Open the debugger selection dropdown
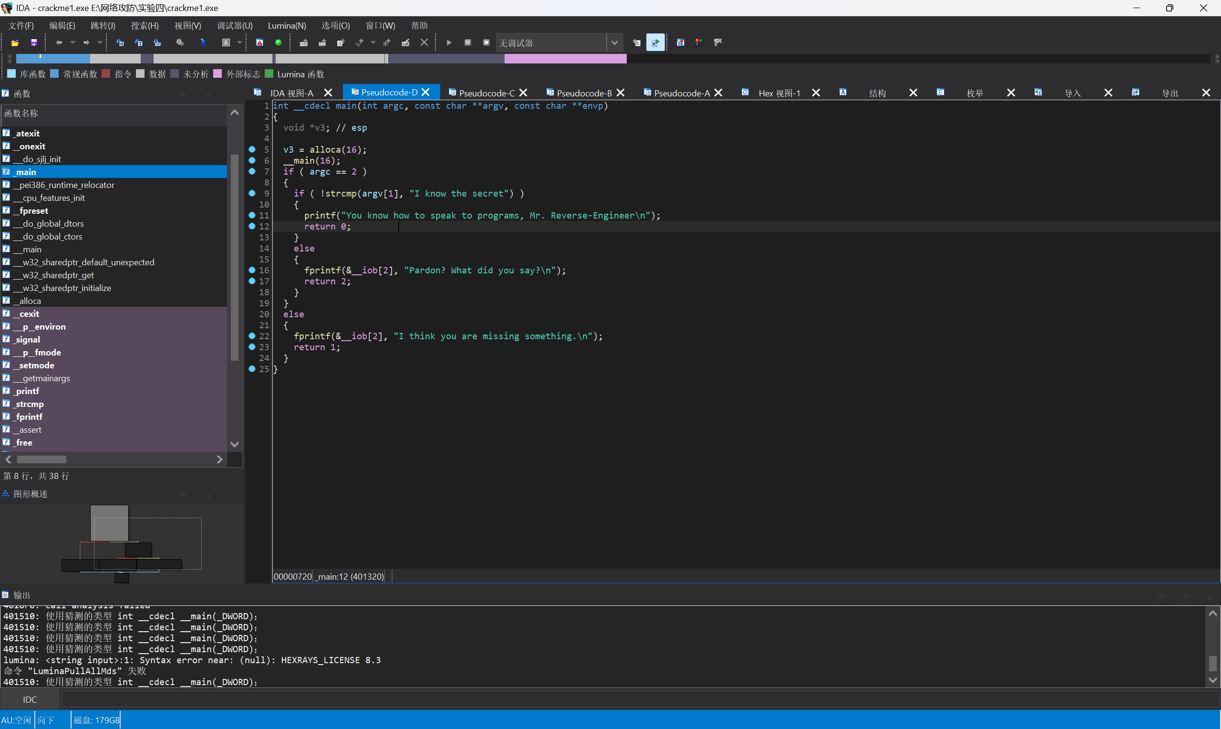 [x=614, y=43]
